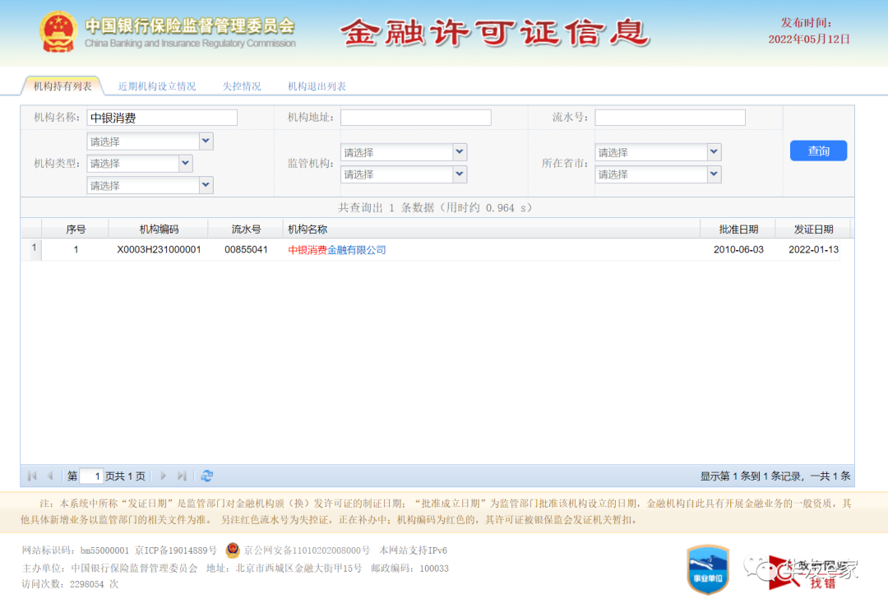
Task: Open the 所在省市 province dropdown
Action: (x=657, y=151)
